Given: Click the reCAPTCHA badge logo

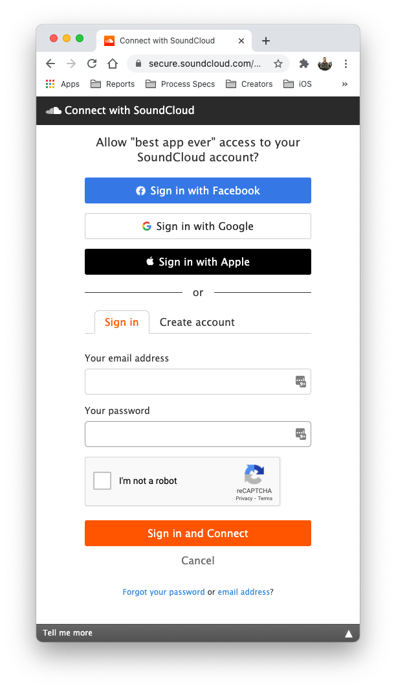Looking at the screenshot, I should pyautogui.click(x=254, y=477).
